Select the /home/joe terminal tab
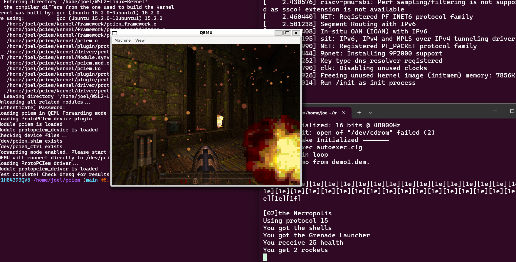This screenshot has height=262, width=516. [x=320, y=113]
